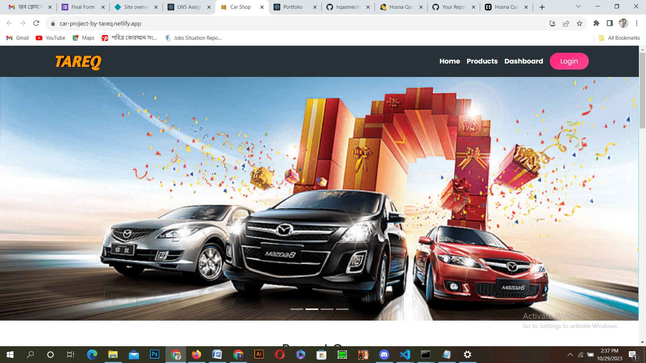Open Chrome three-dot menu
Image resolution: width=646 pixels, height=363 pixels.
pos(637,23)
